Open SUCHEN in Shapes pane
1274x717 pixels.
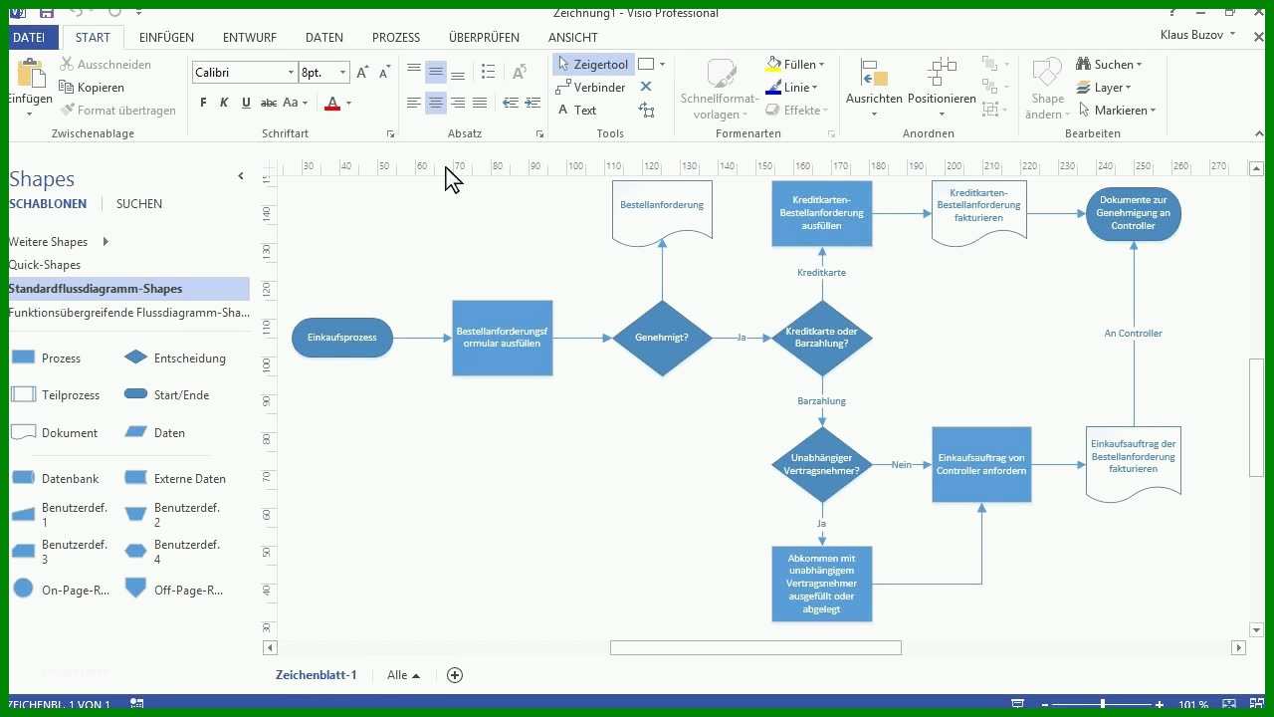click(x=139, y=204)
